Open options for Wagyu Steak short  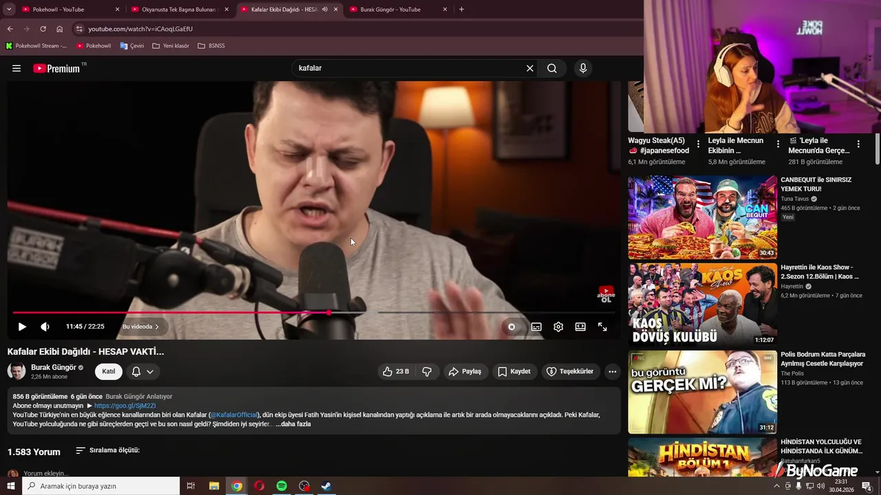699,144
